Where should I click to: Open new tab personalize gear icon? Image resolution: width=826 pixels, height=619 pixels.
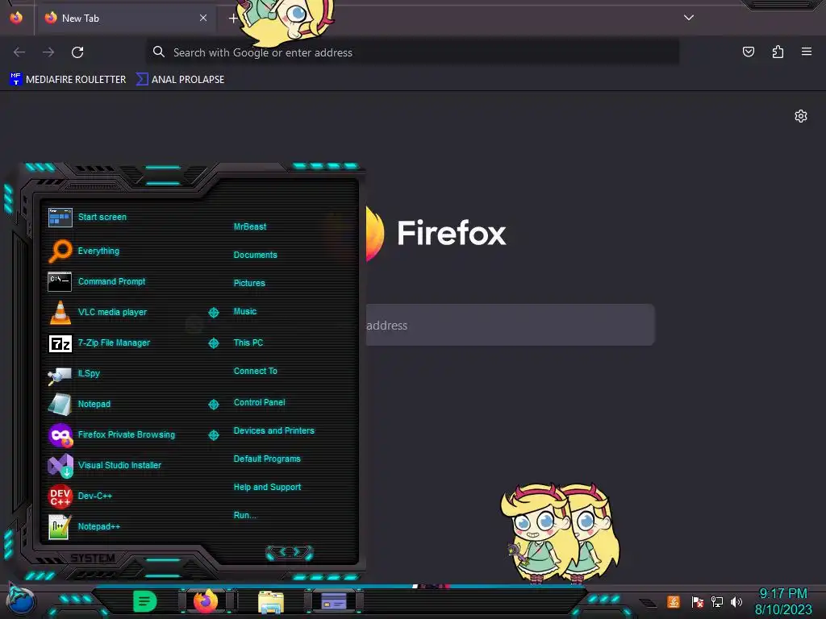tap(801, 116)
